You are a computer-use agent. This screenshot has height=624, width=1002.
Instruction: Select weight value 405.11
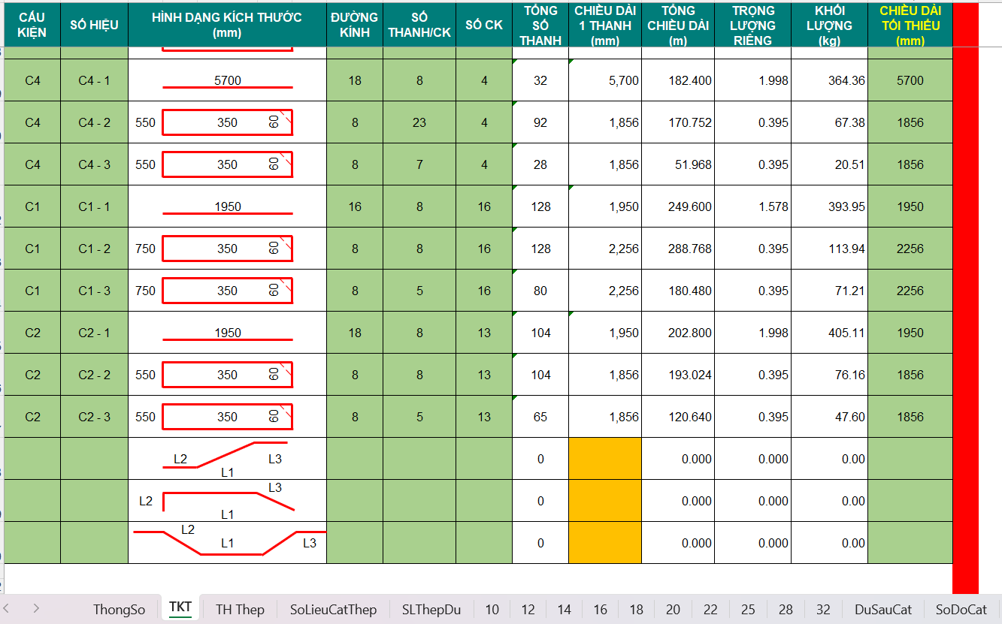click(x=830, y=333)
